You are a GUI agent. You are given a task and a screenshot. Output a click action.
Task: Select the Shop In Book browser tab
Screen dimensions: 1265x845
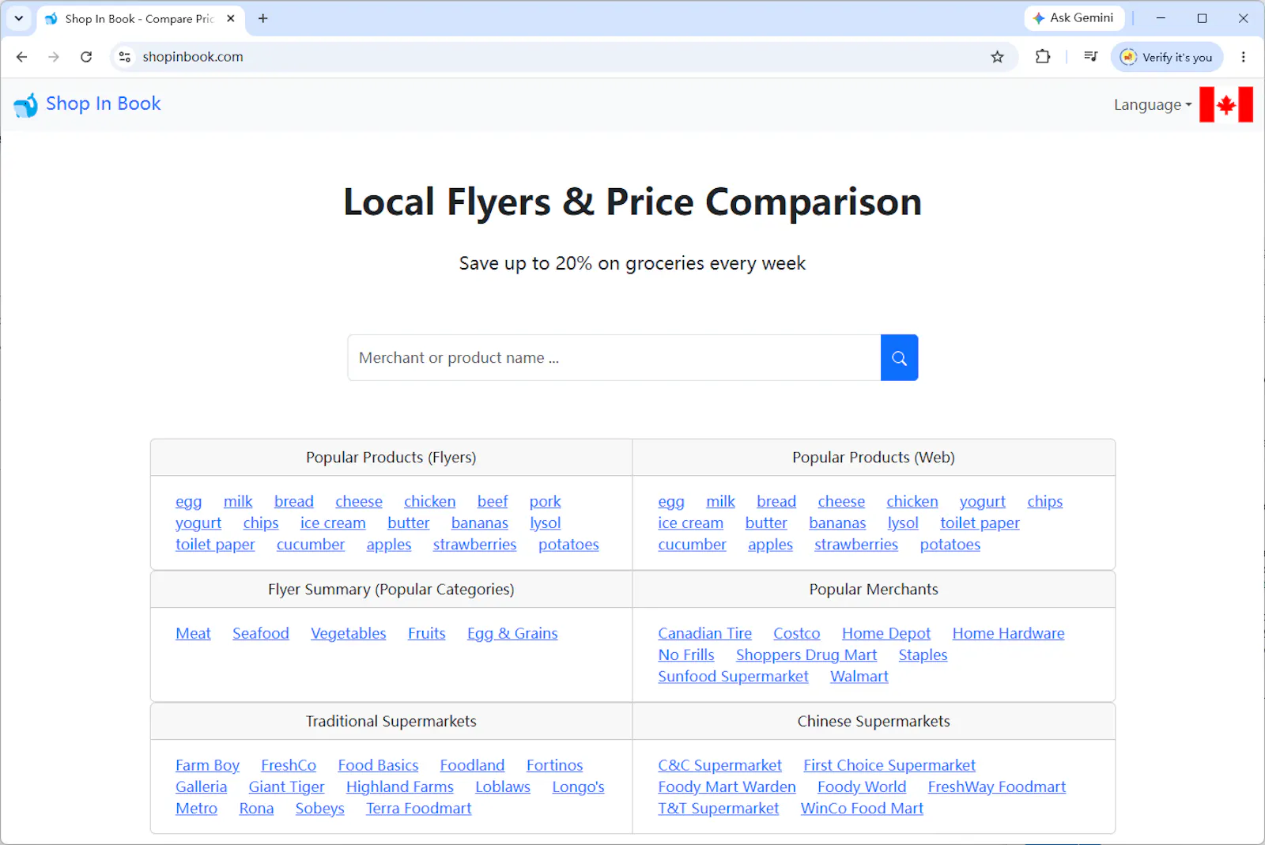tap(140, 18)
